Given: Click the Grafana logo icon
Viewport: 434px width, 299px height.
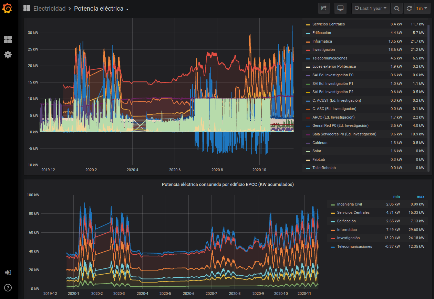Looking at the screenshot, I should pos(8,8).
